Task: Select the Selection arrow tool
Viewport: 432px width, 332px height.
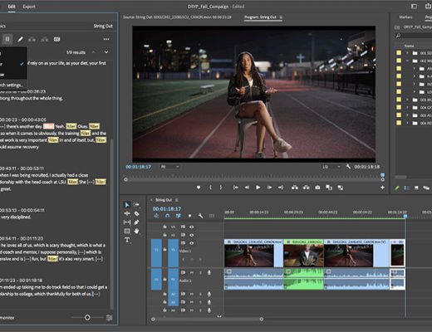Action: [127, 205]
